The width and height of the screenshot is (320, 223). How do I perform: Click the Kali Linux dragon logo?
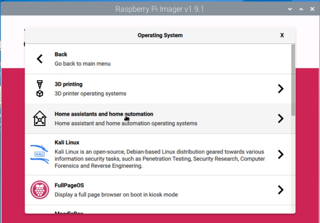pyautogui.click(x=40, y=154)
